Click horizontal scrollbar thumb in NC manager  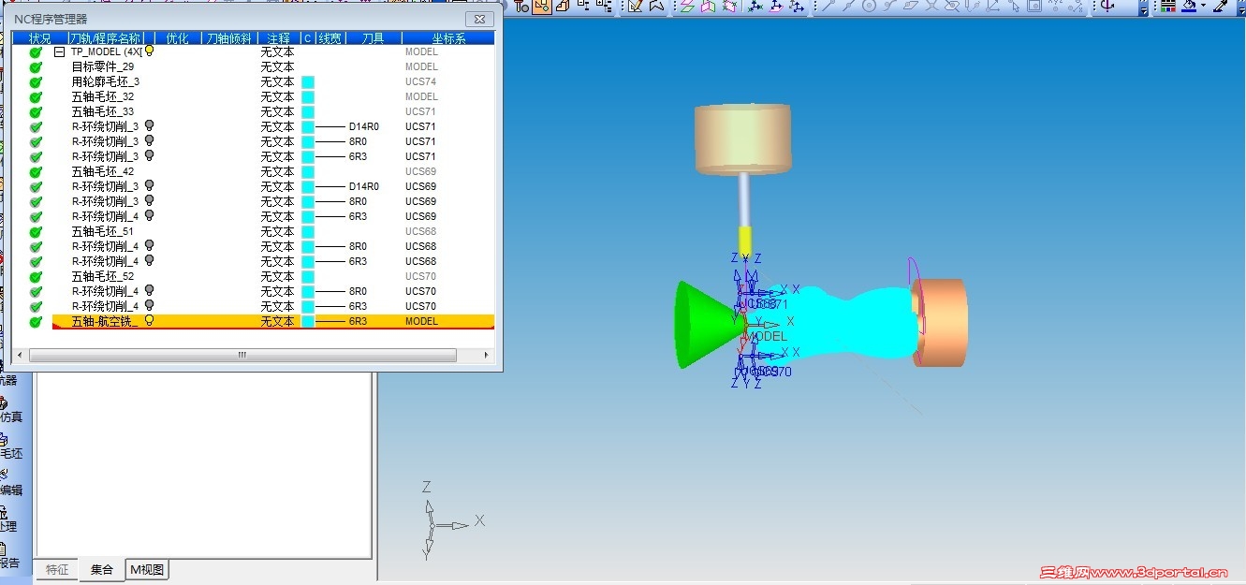pyautogui.click(x=242, y=356)
